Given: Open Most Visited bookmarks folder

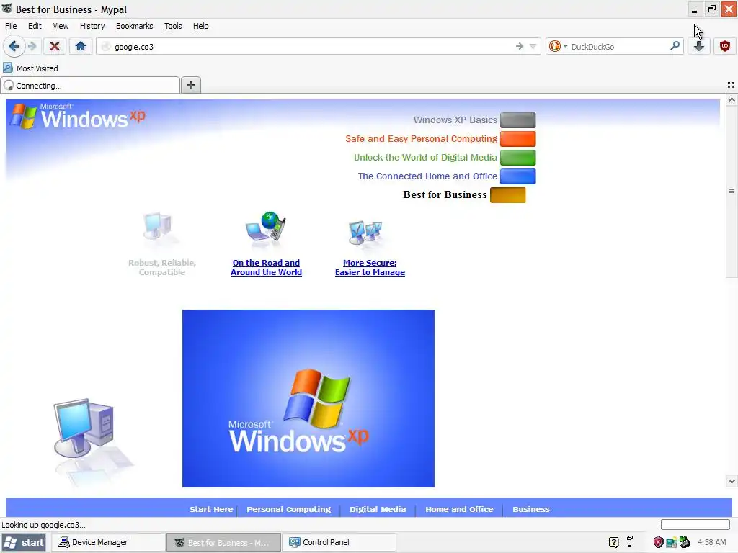Looking at the screenshot, I should click(x=31, y=68).
